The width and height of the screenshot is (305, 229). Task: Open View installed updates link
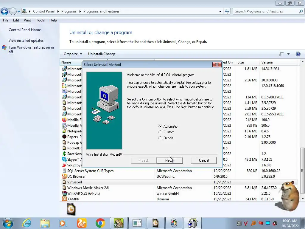[26, 41]
